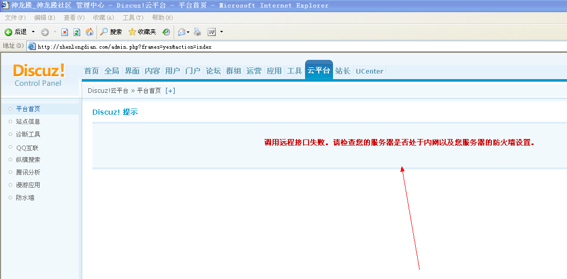Switch to the 用户 admin tab

point(173,71)
